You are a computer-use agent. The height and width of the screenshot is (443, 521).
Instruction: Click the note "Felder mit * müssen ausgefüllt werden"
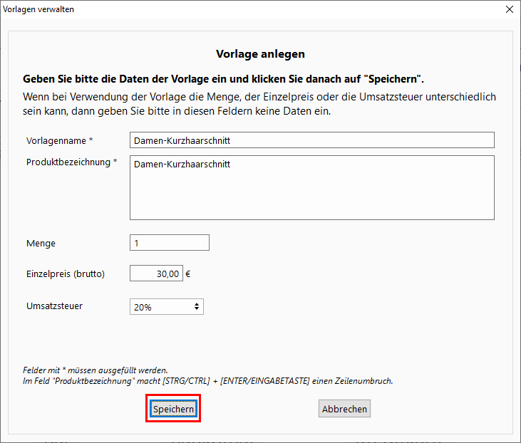[x=96, y=370]
